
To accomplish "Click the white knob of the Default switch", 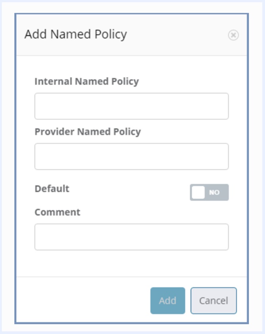I will coord(198,192).
